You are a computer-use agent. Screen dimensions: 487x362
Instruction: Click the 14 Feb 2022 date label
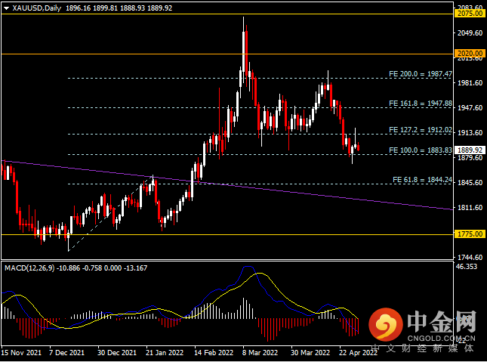(214, 353)
